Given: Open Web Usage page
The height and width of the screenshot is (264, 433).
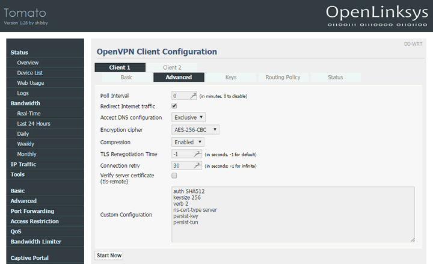Looking at the screenshot, I should [31, 83].
